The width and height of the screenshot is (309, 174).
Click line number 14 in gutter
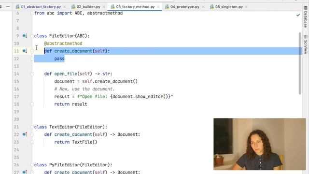[x=16, y=74]
